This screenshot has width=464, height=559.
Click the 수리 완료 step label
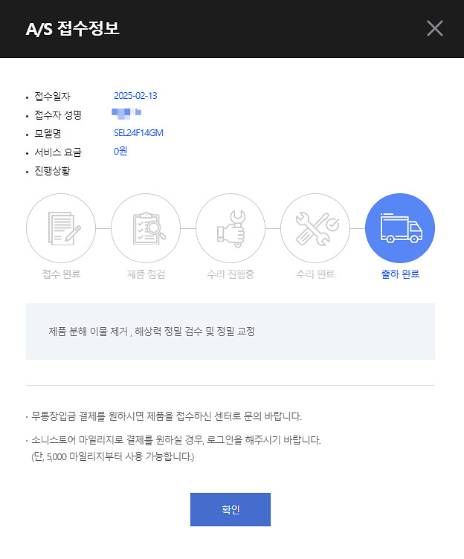[315, 274]
